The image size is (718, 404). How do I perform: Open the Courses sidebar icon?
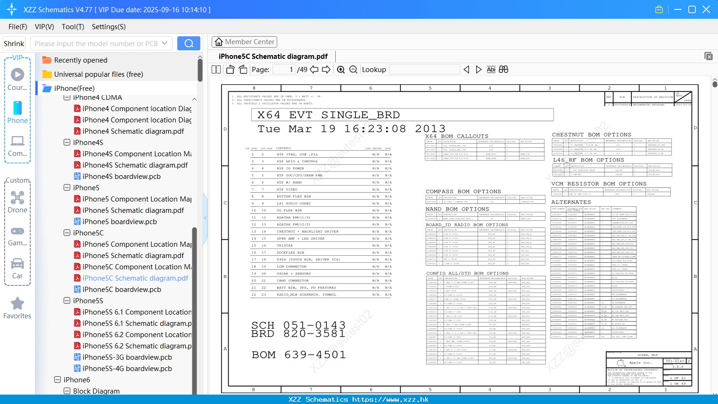17,79
